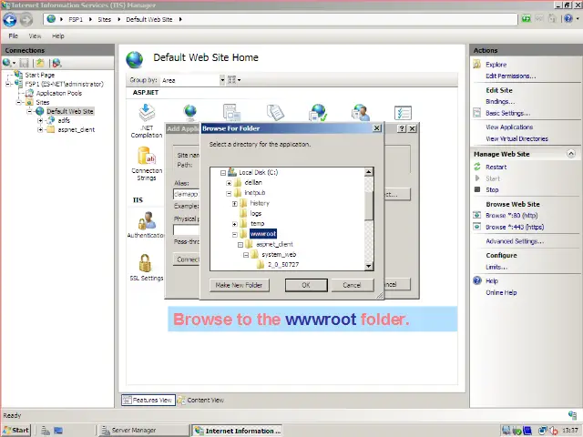Click the folder list vertical scrollbar thumb
The height and width of the screenshot is (437, 583).
(x=368, y=206)
